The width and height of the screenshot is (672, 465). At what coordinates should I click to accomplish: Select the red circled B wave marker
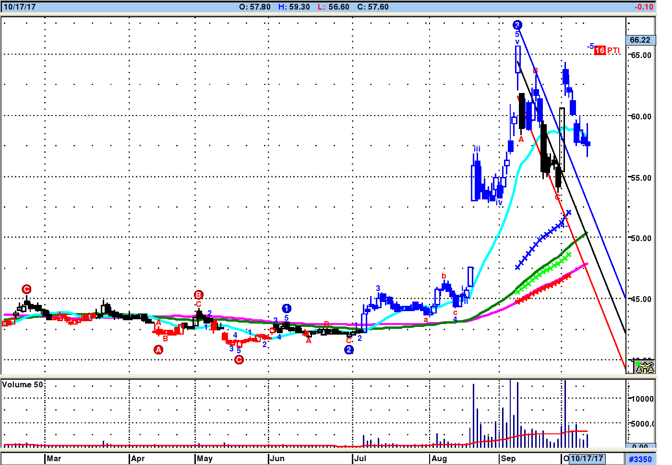(x=199, y=295)
